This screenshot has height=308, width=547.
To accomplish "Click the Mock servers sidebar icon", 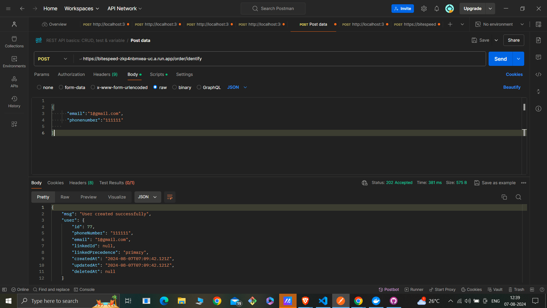I will (x=14, y=124).
